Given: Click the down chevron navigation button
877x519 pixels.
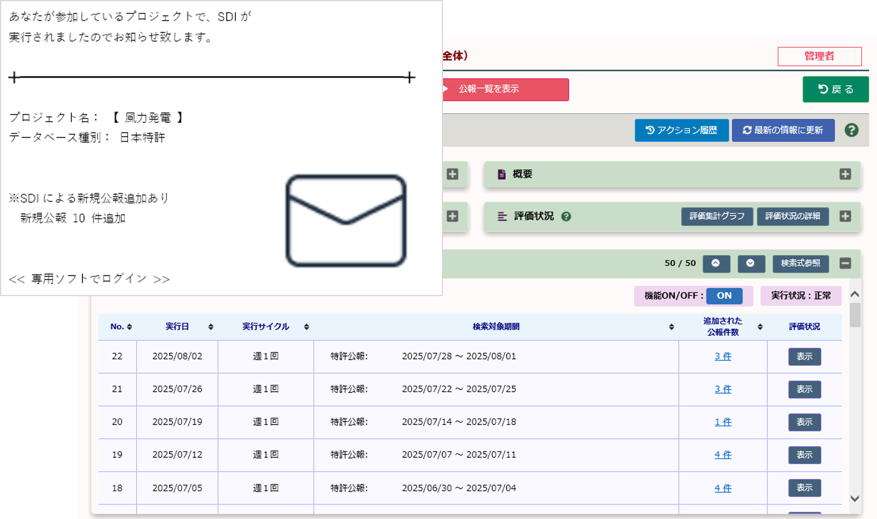Looking at the screenshot, I should tap(751, 263).
